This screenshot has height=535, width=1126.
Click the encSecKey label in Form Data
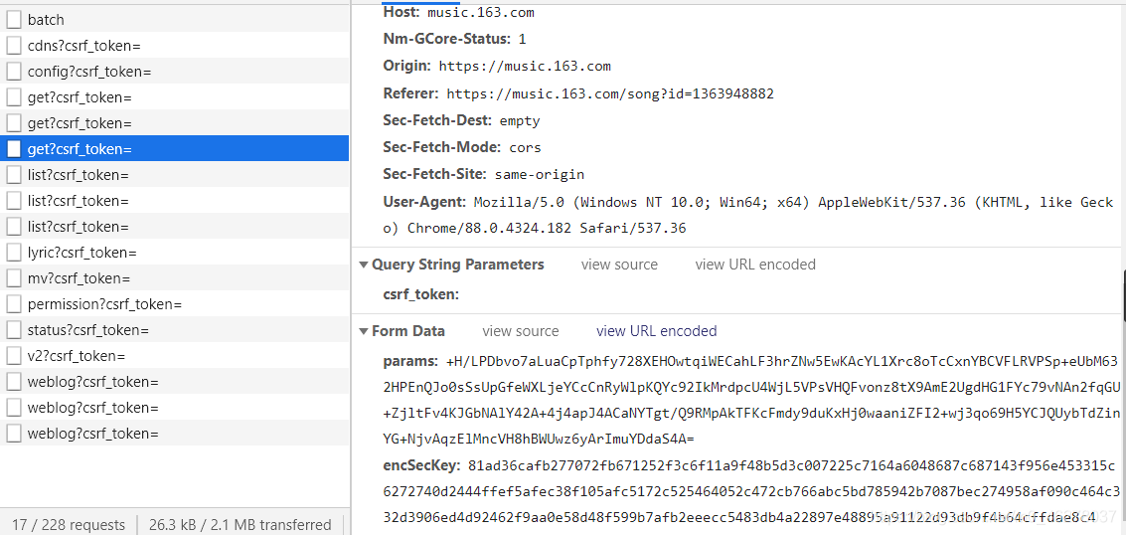(420, 466)
